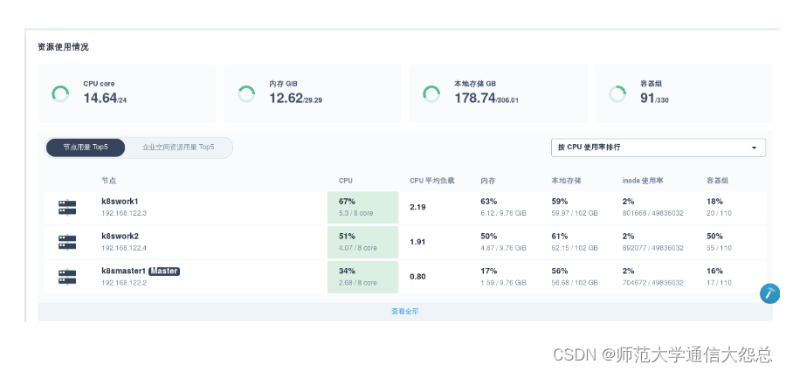Click the 节点 column header
The height and width of the screenshot is (371, 786).
[109, 181]
